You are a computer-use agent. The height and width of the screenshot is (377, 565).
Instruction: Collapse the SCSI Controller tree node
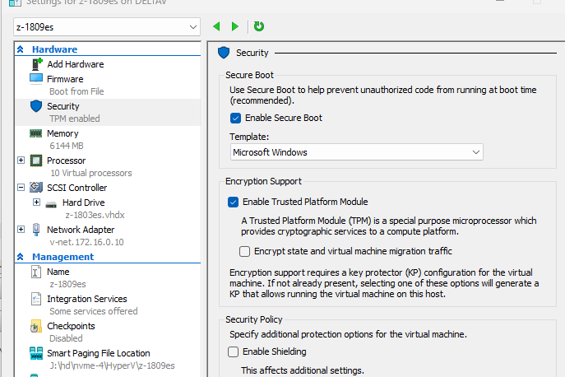point(21,187)
